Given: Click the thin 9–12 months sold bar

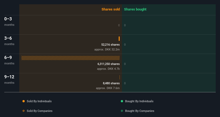Looking at the screenshot, I should [120, 77].
